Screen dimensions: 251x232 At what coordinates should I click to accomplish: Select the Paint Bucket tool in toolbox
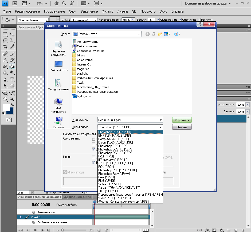point(12,66)
